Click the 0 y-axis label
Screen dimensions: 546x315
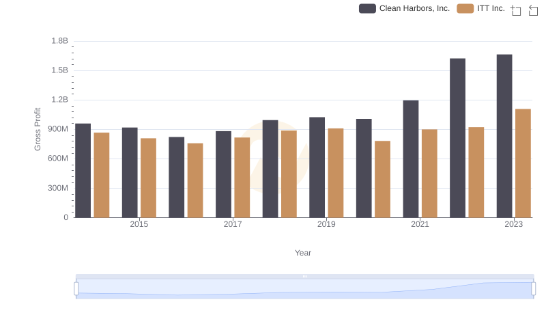point(66,217)
